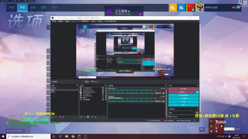This screenshot has height=139, width=248.
Task: Click Exit button in OBS Controls
Action: click(x=184, y=105)
